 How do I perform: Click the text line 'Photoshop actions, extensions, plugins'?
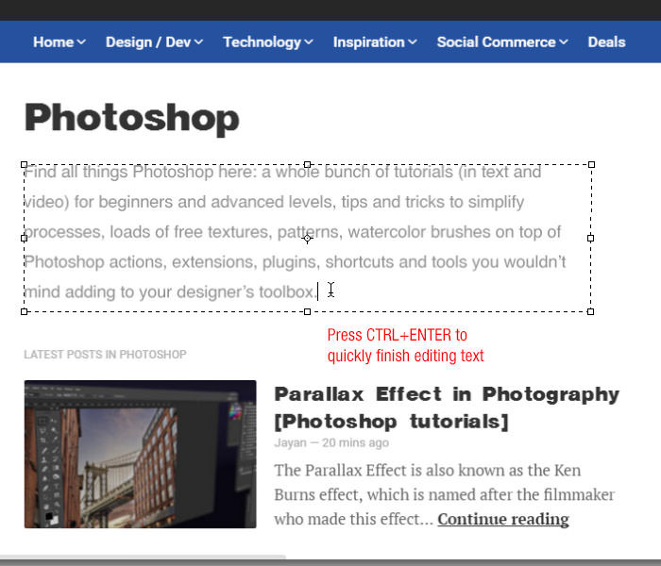click(295, 262)
